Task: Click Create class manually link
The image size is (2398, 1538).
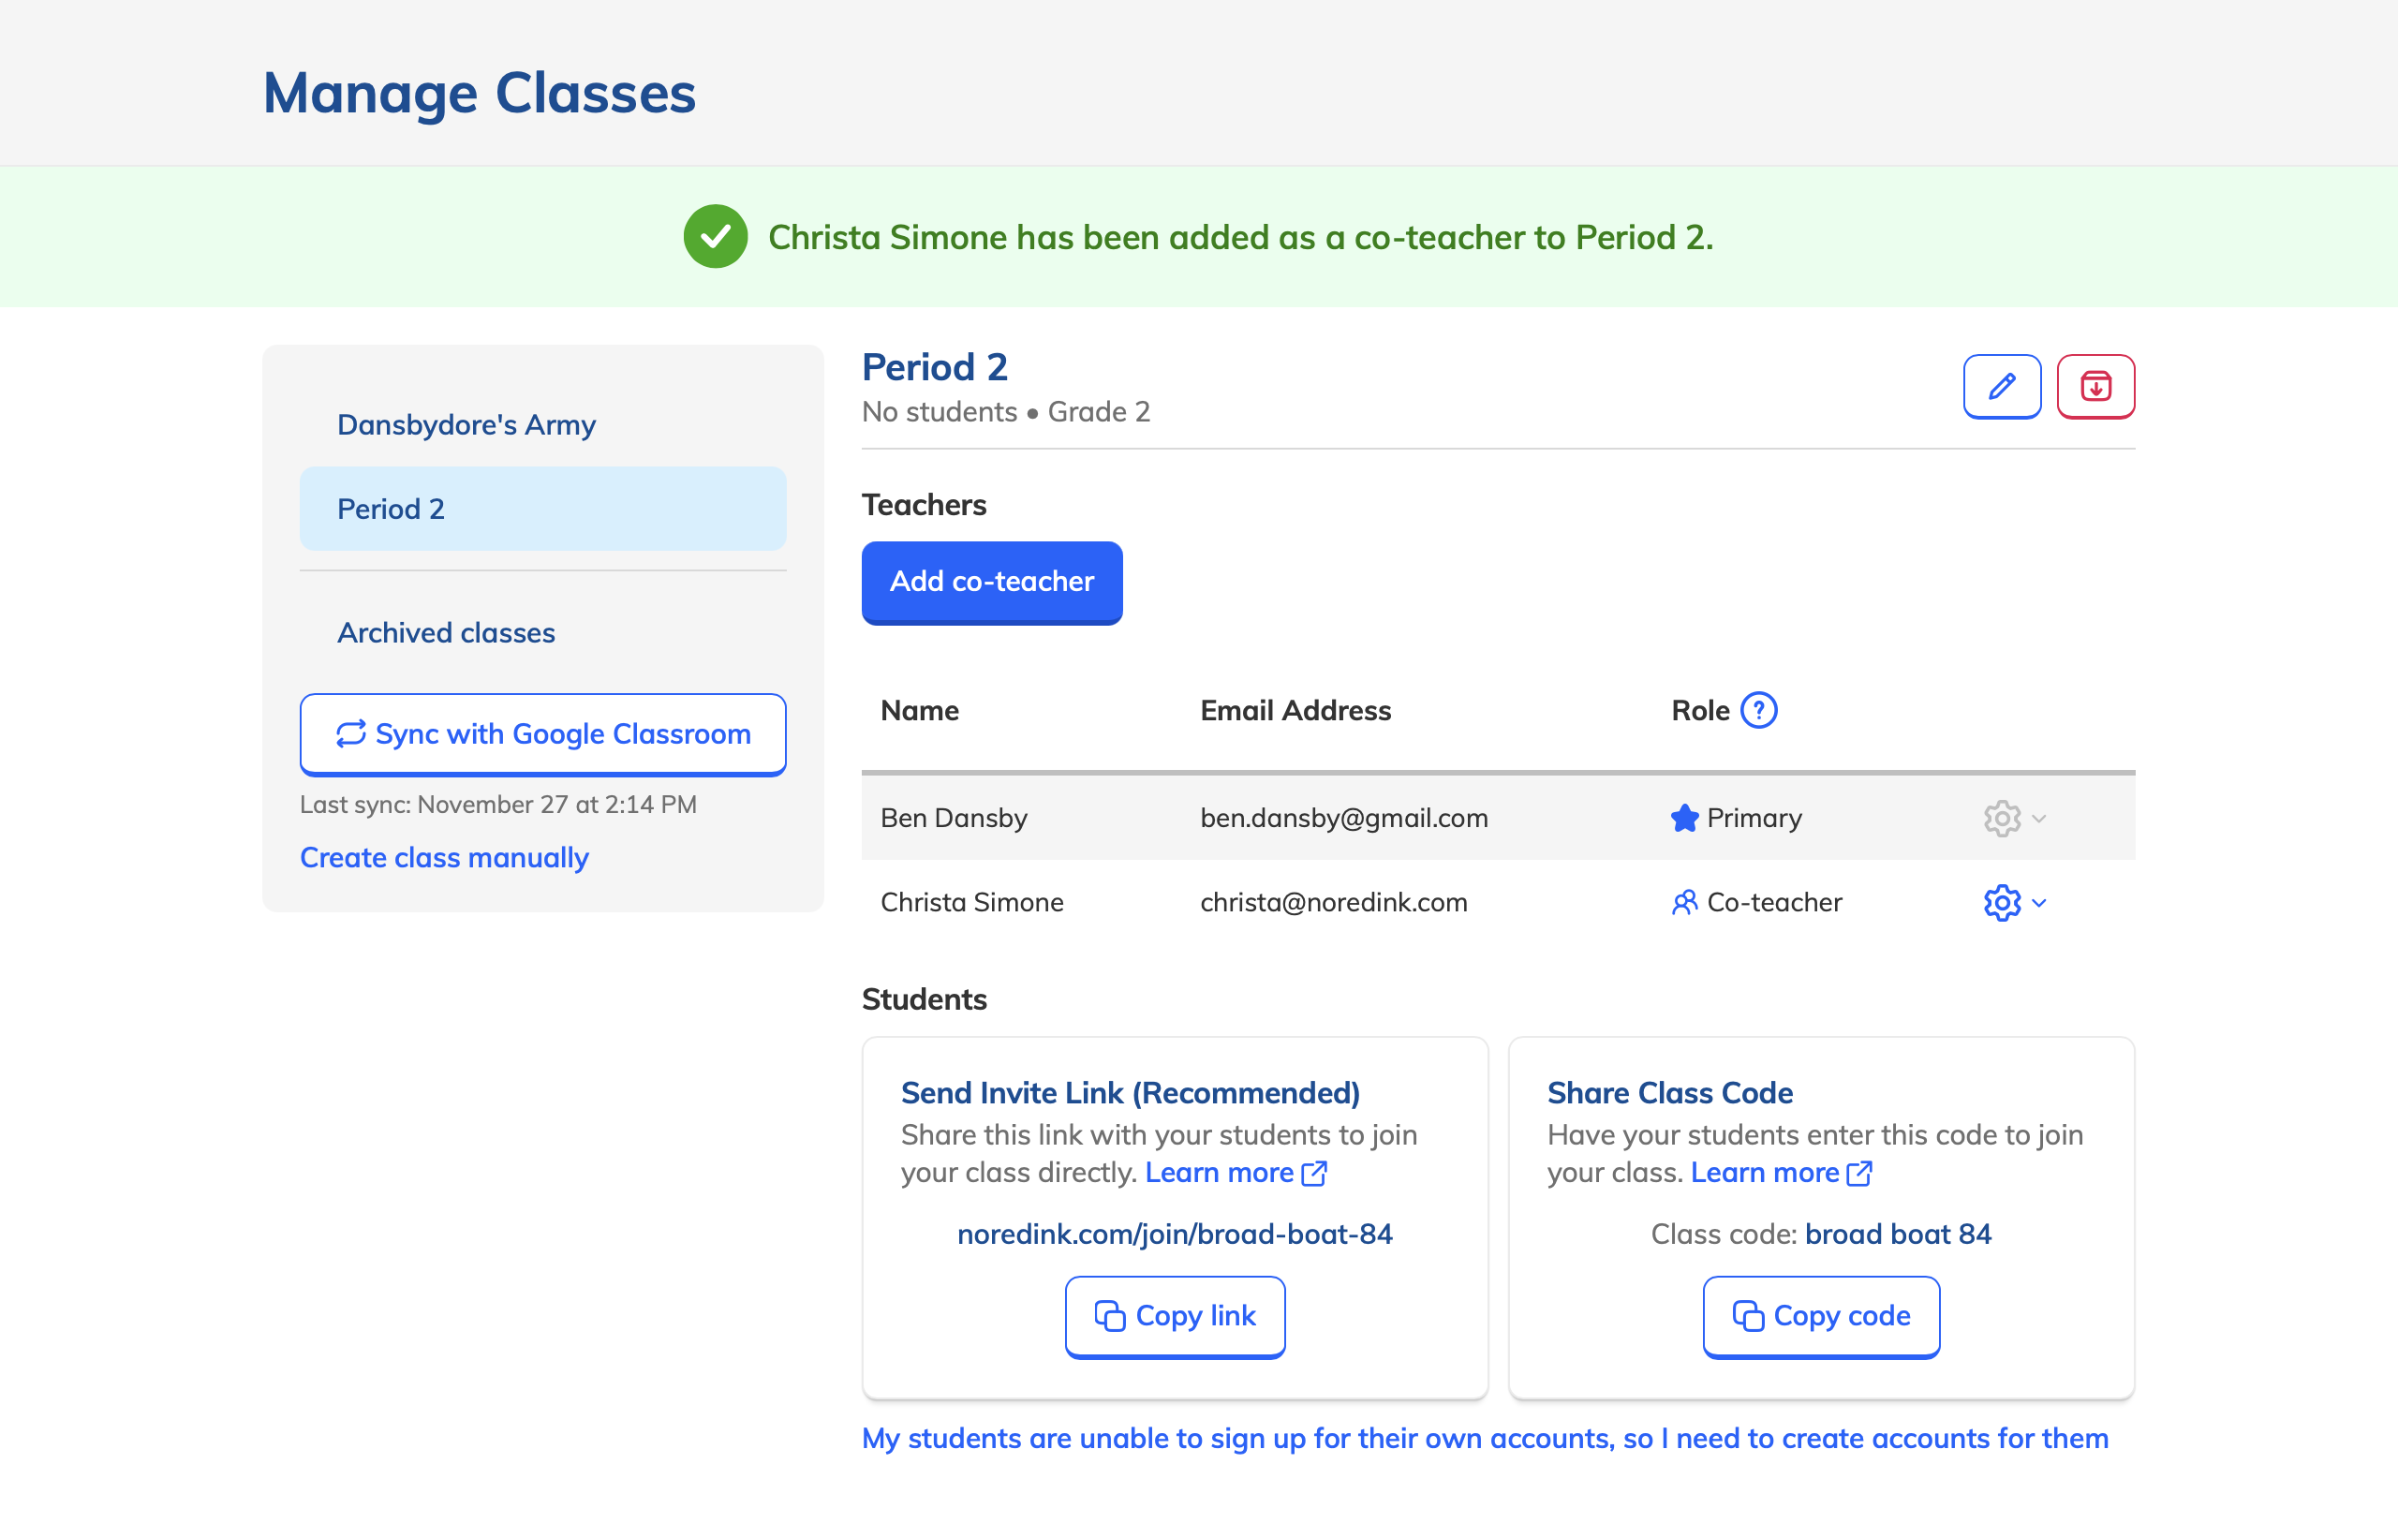Action: point(443,858)
